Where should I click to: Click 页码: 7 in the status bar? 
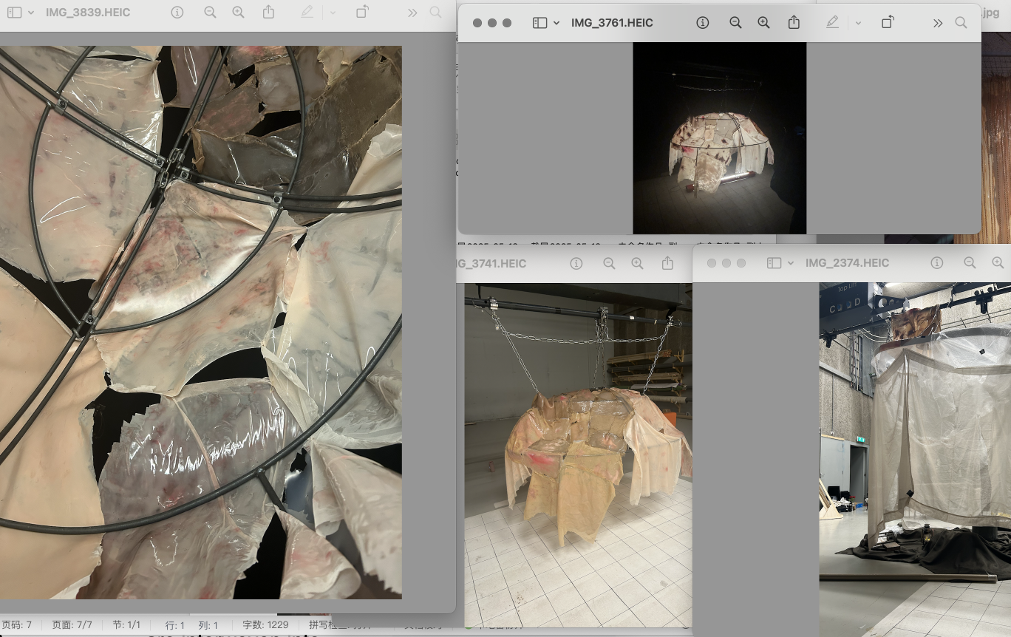point(16,625)
